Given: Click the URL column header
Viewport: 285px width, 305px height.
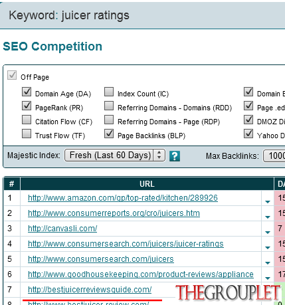Looking at the screenshot, I should (x=147, y=184).
